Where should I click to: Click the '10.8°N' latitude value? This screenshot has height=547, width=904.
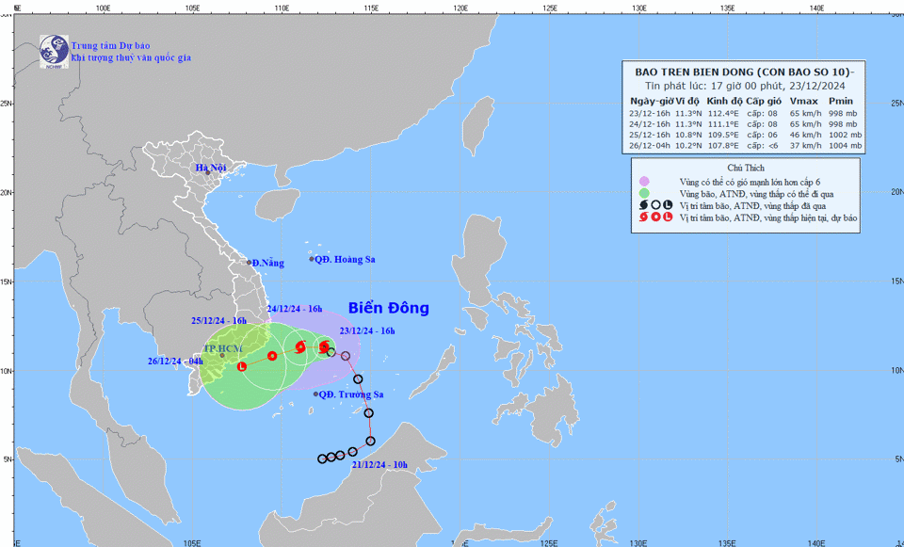click(687, 135)
